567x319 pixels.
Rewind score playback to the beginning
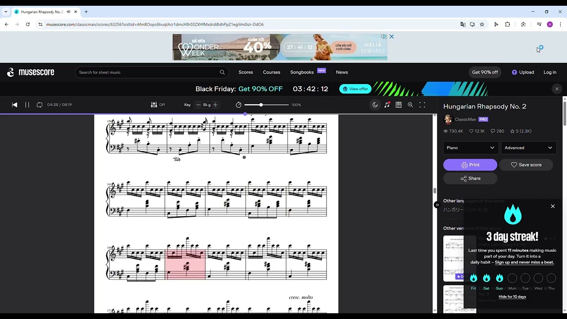coord(15,105)
